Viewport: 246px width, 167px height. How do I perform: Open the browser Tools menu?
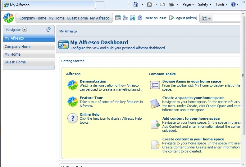tap(222, 4)
